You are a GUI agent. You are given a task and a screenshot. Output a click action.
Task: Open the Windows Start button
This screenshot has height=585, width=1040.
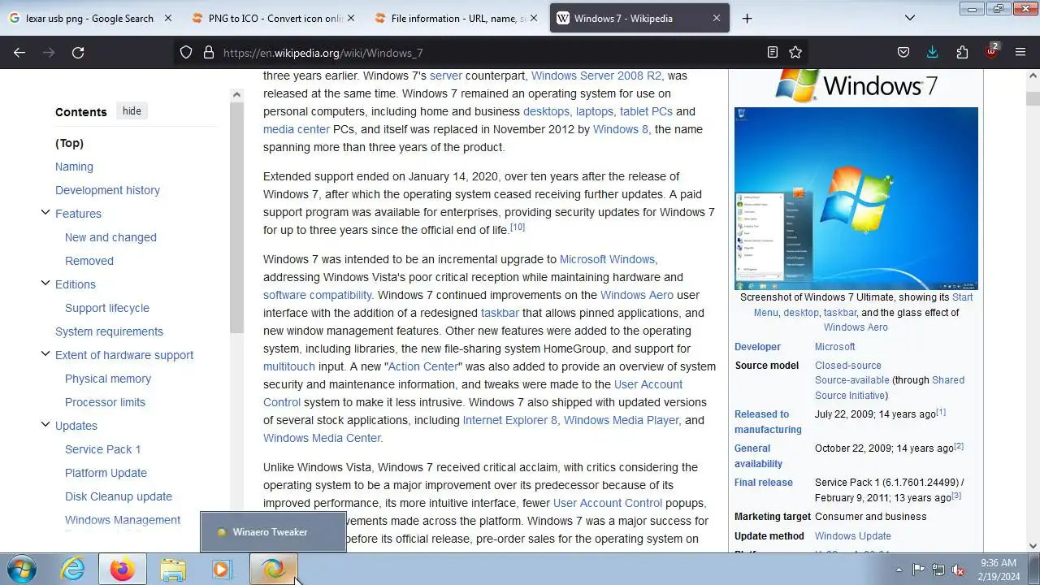pos(22,569)
